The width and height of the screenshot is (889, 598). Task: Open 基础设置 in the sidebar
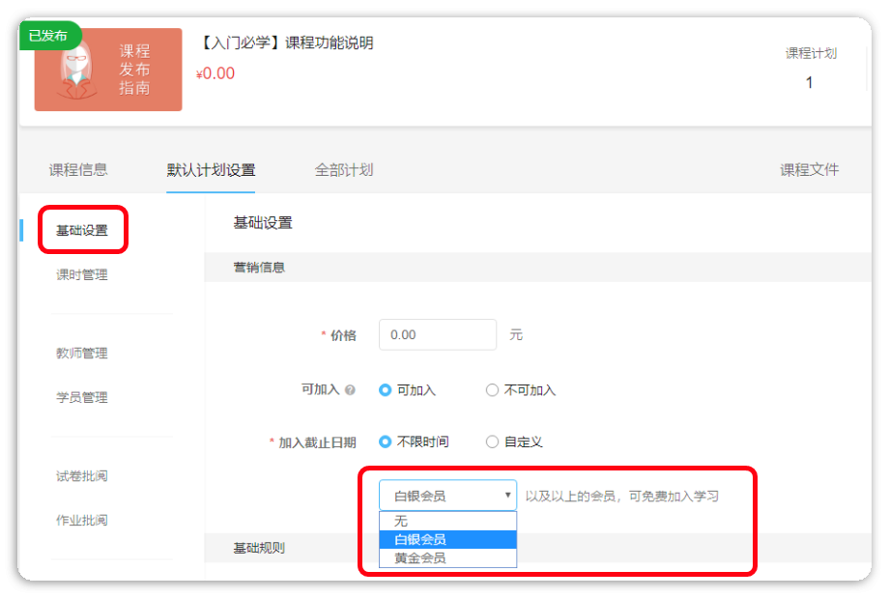coord(82,230)
